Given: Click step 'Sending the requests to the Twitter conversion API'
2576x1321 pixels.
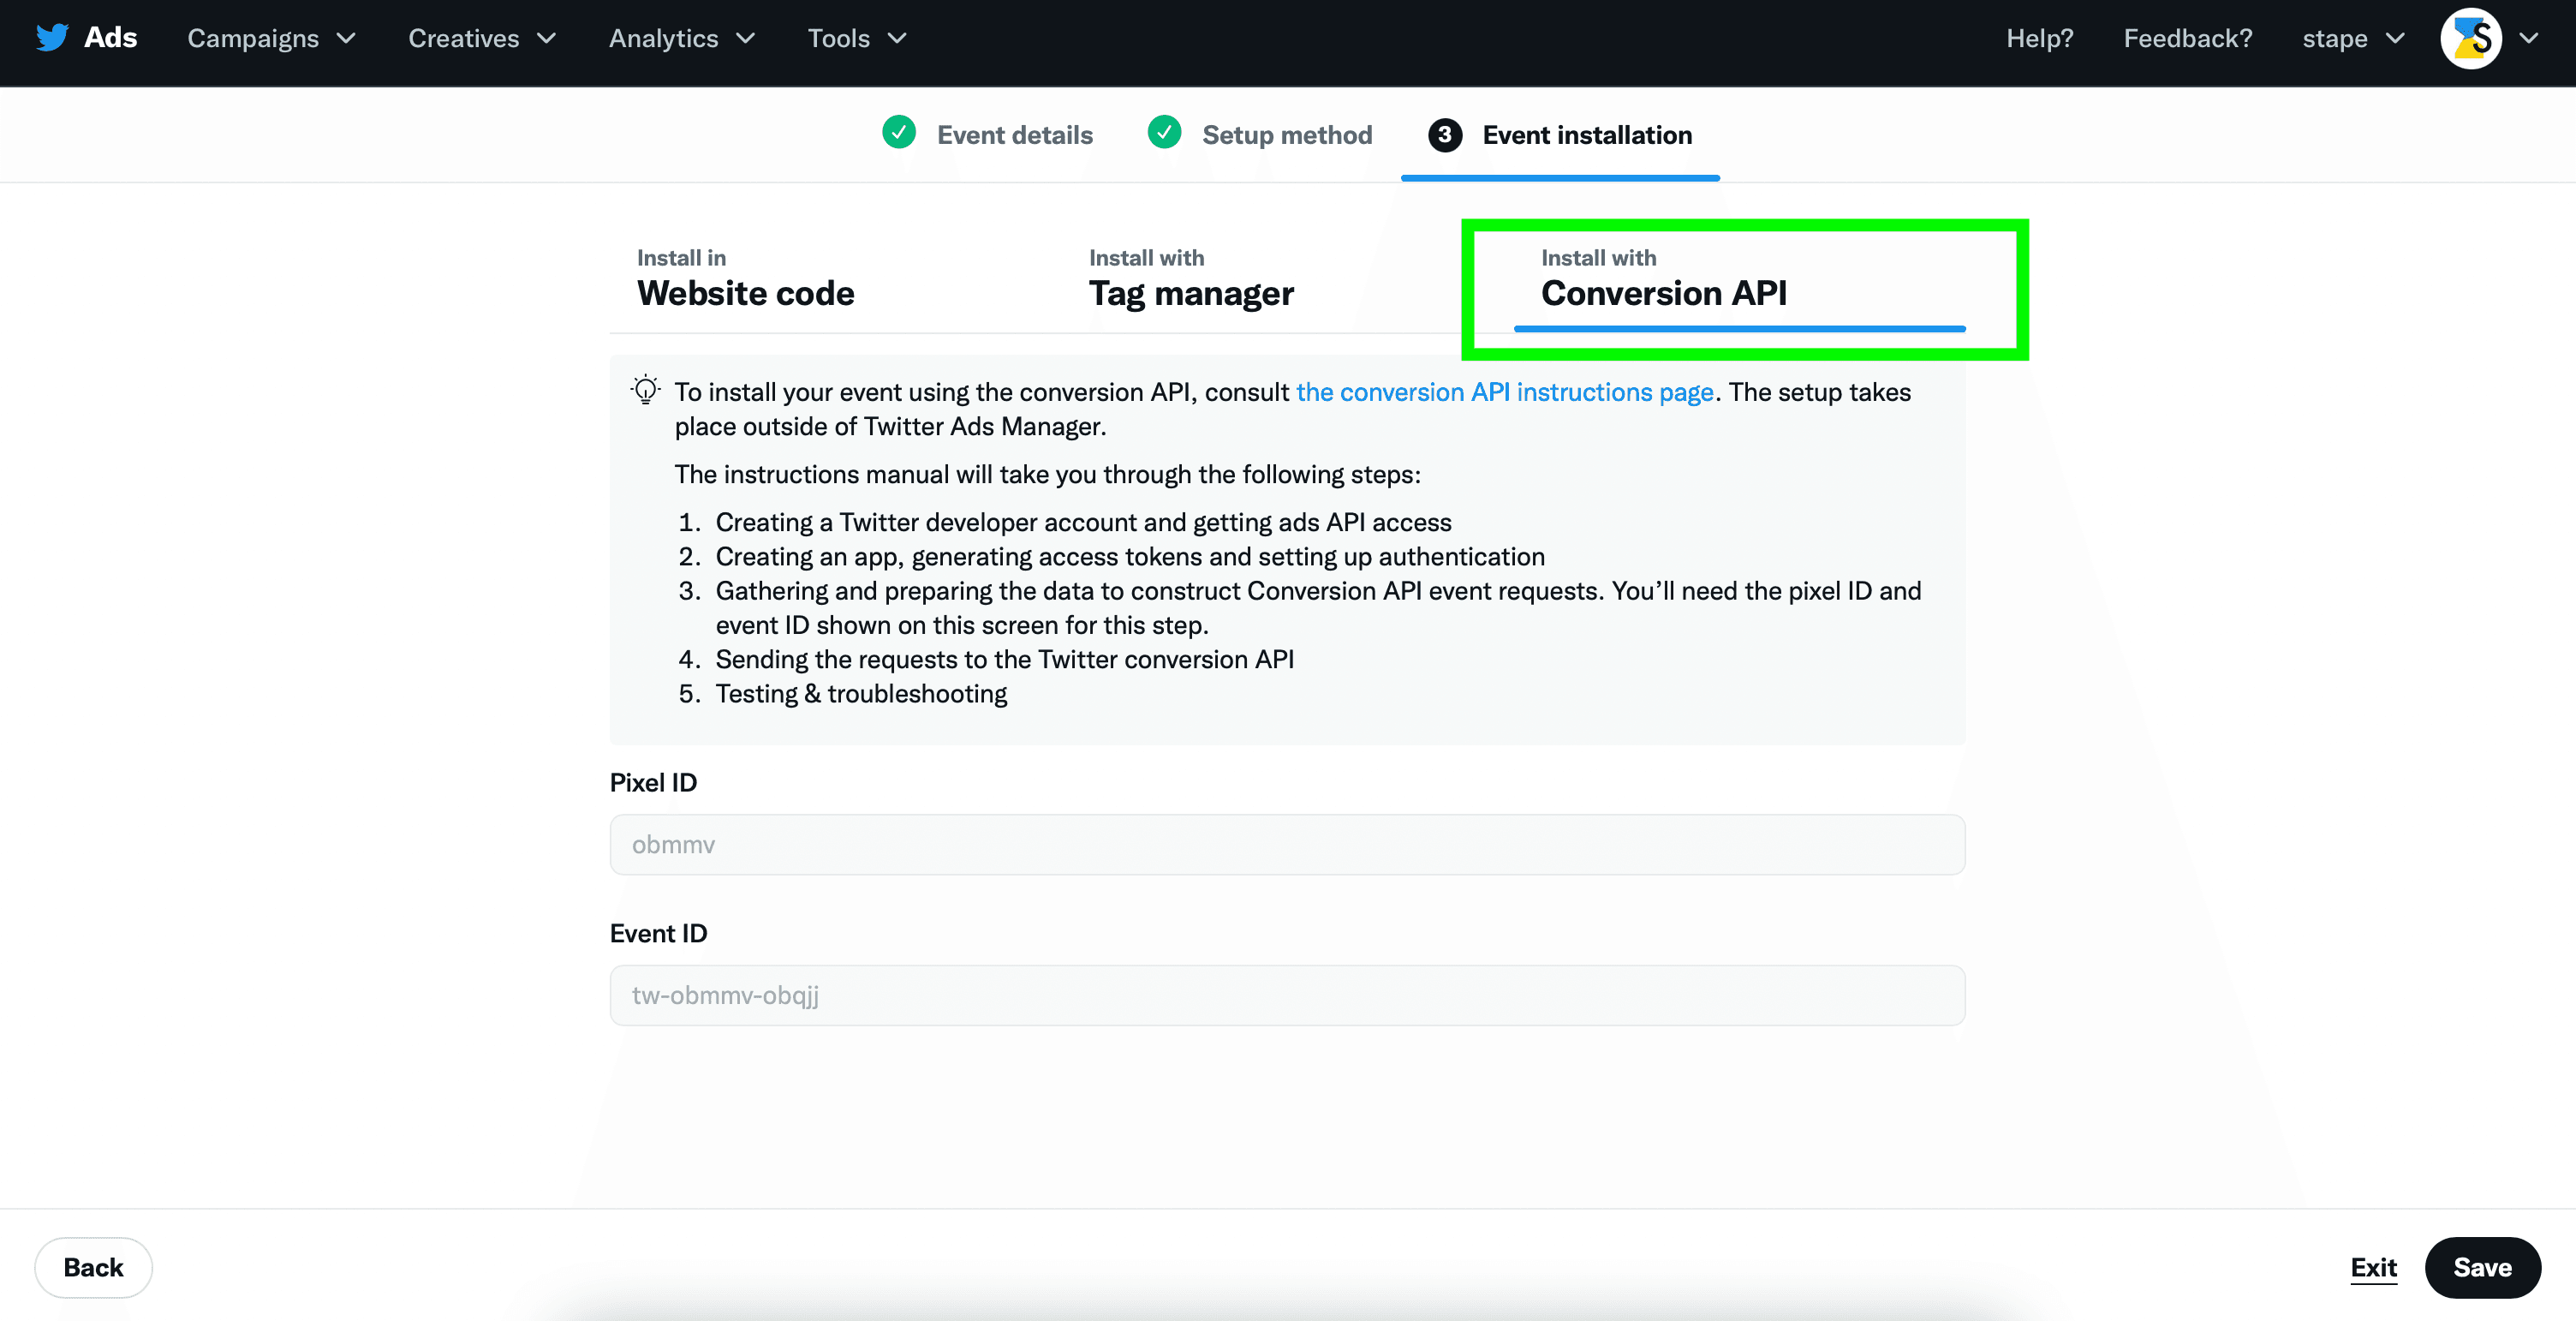Looking at the screenshot, I should coord(1004,659).
